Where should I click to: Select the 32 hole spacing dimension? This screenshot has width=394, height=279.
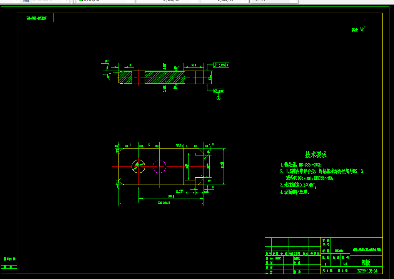(149, 145)
